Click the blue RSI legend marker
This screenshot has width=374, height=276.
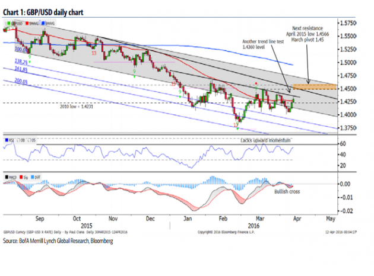[x=6, y=140]
